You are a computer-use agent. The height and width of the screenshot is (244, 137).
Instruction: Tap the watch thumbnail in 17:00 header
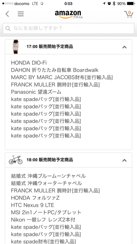point(16,47)
